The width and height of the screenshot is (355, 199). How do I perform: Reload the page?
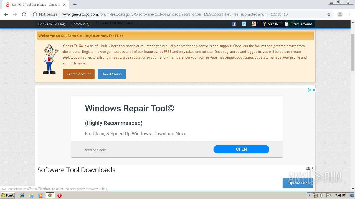(x=24, y=14)
